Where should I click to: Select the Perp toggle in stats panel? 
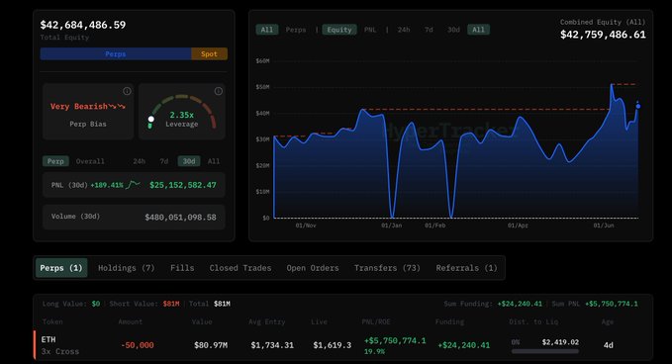click(x=55, y=161)
